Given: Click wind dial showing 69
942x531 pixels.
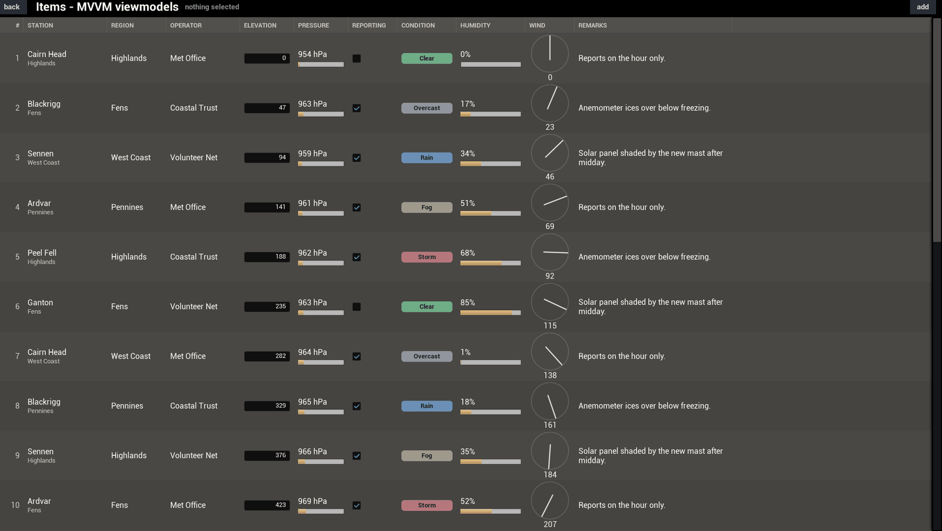Looking at the screenshot, I should [550, 203].
